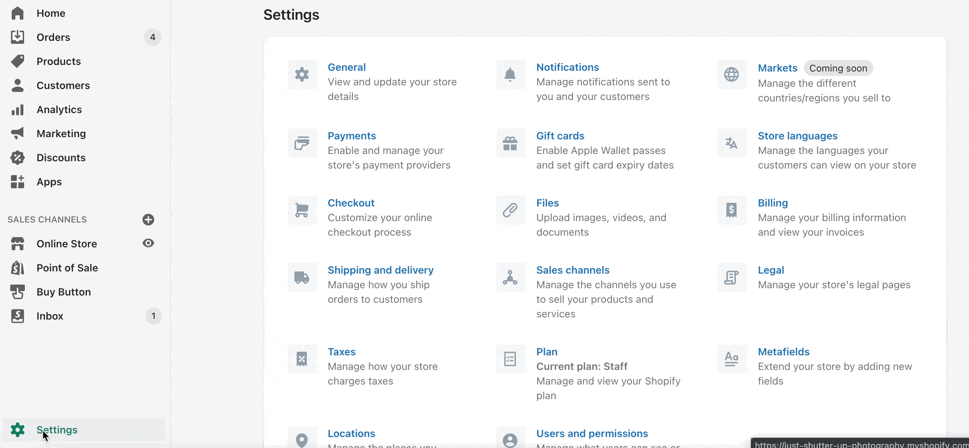969x448 pixels.
Task: Open the Notifications settings link
Action: coord(567,67)
